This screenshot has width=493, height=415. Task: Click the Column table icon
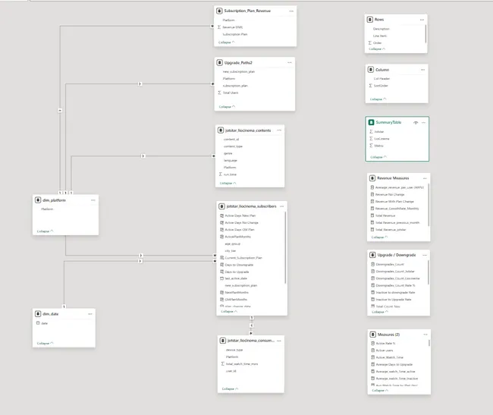coord(371,70)
